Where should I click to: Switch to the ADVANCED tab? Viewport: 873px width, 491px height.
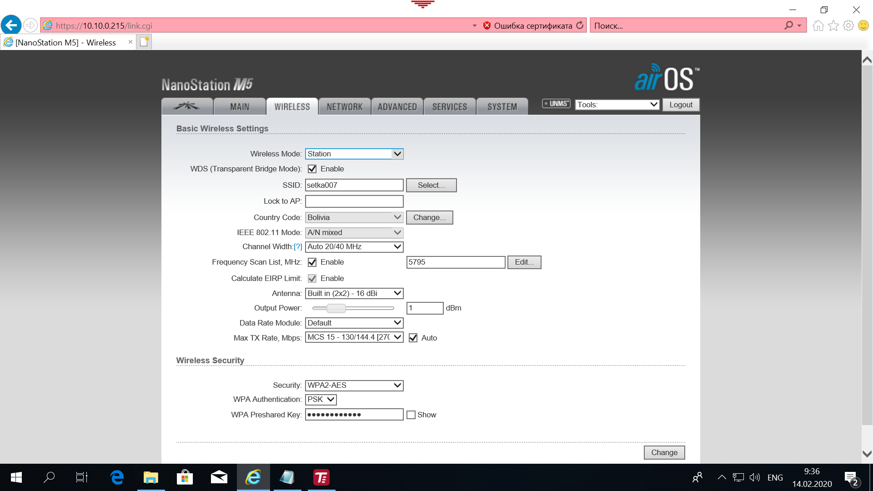pos(397,106)
